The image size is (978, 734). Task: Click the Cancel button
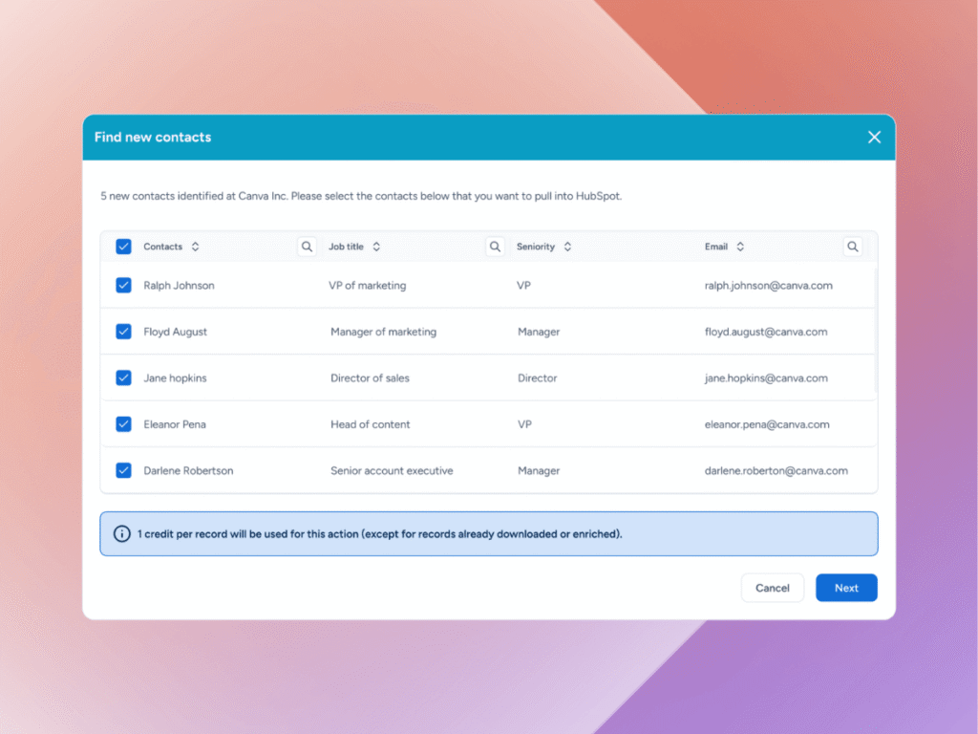point(772,588)
